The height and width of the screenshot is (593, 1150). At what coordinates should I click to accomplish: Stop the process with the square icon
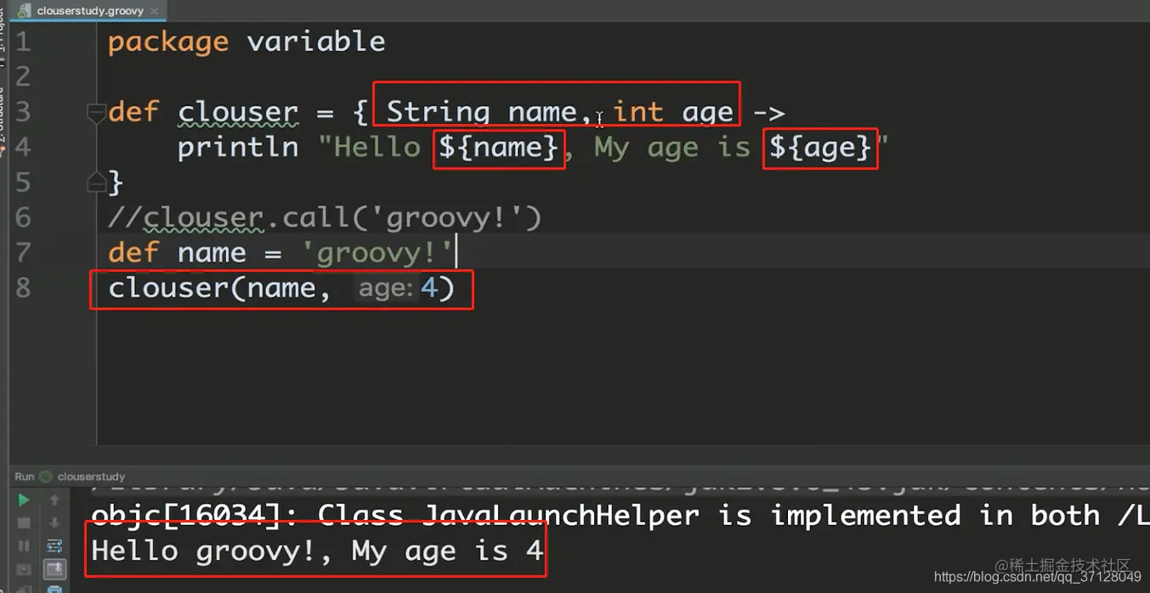(24, 522)
